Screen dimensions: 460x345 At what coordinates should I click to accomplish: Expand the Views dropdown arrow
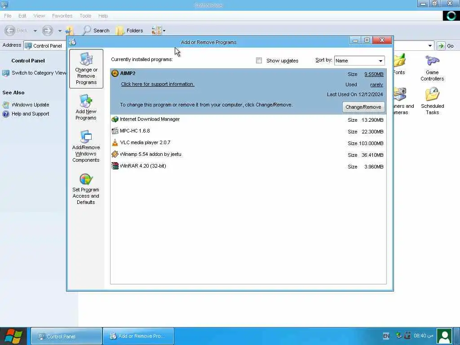(164, 31)
